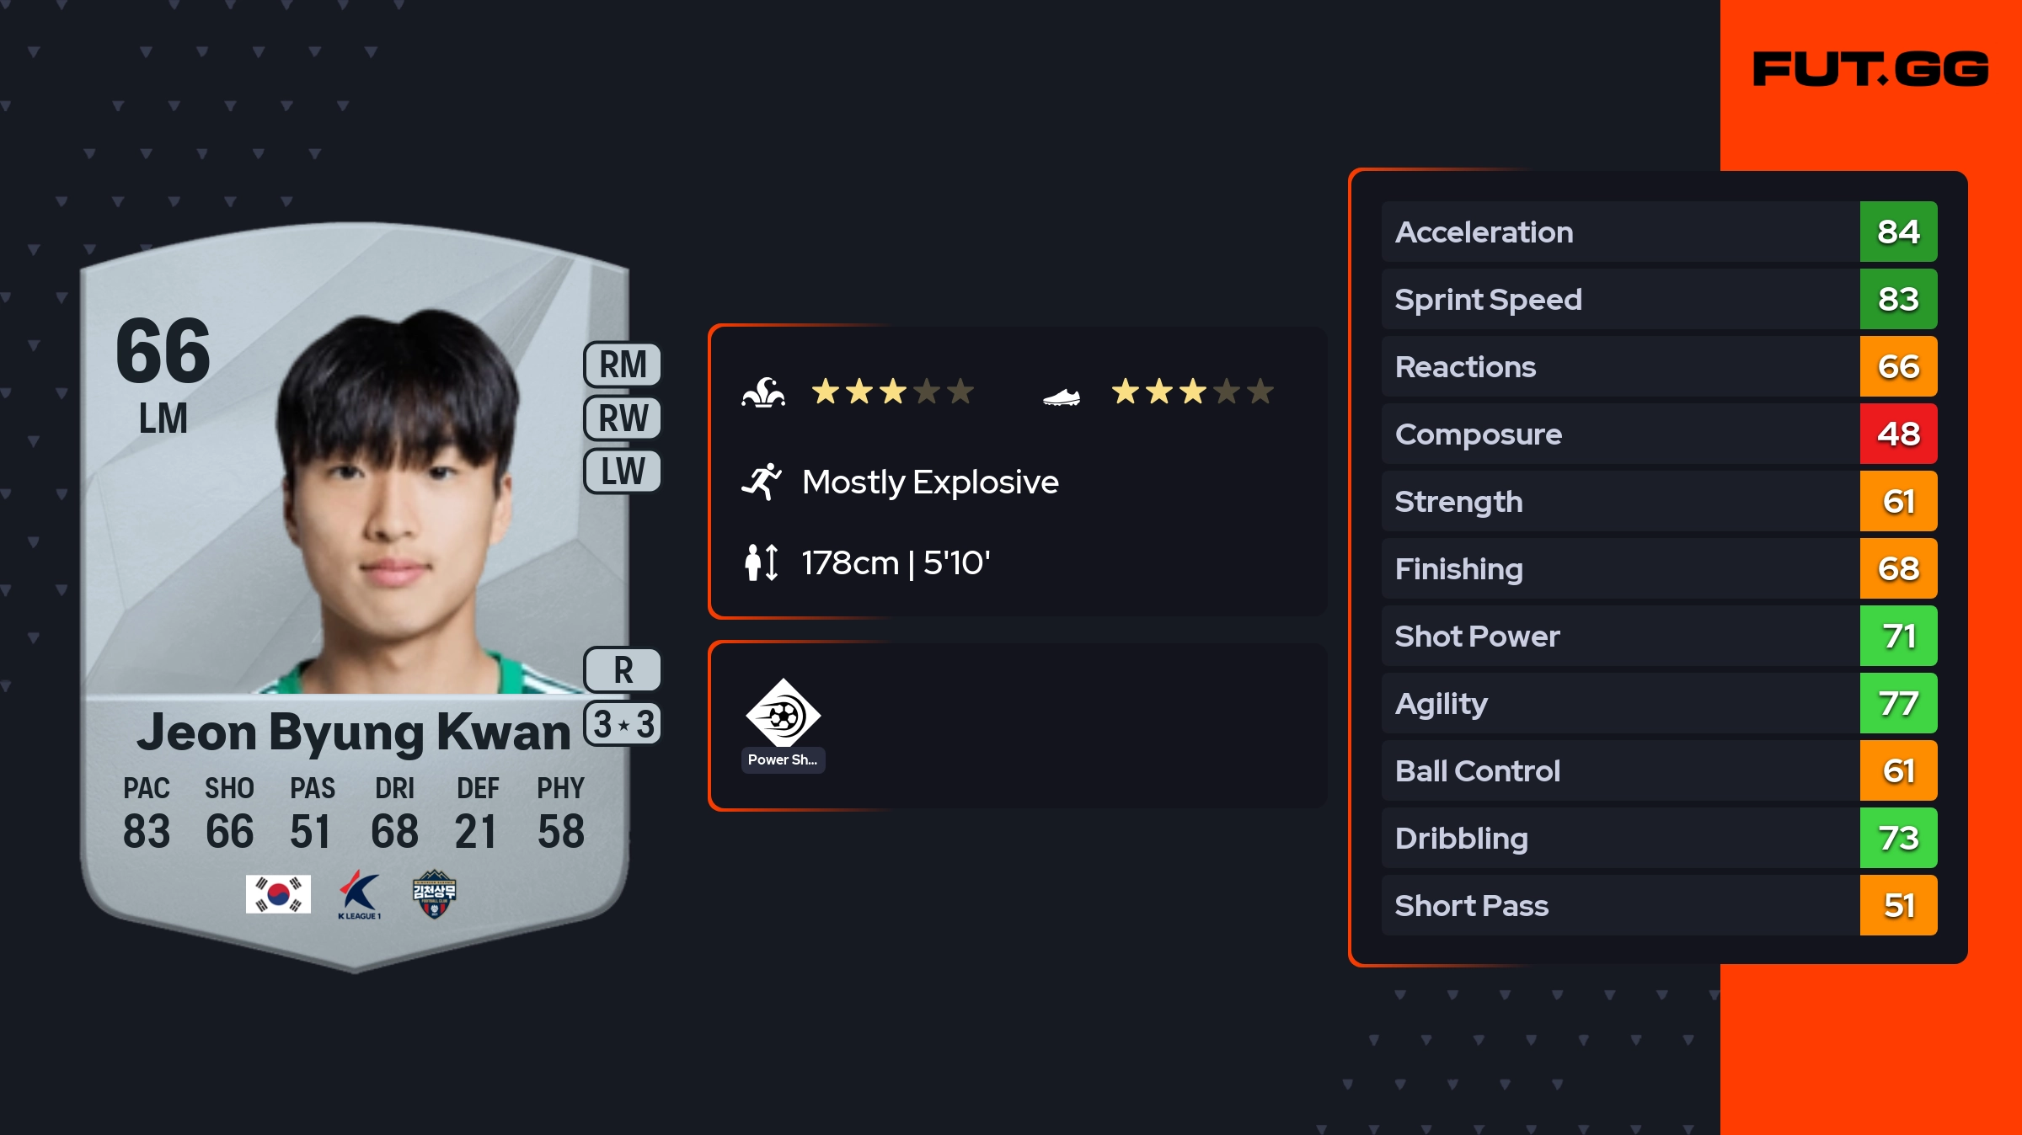Select the LW alternate position badge

[x=623, y=472]
